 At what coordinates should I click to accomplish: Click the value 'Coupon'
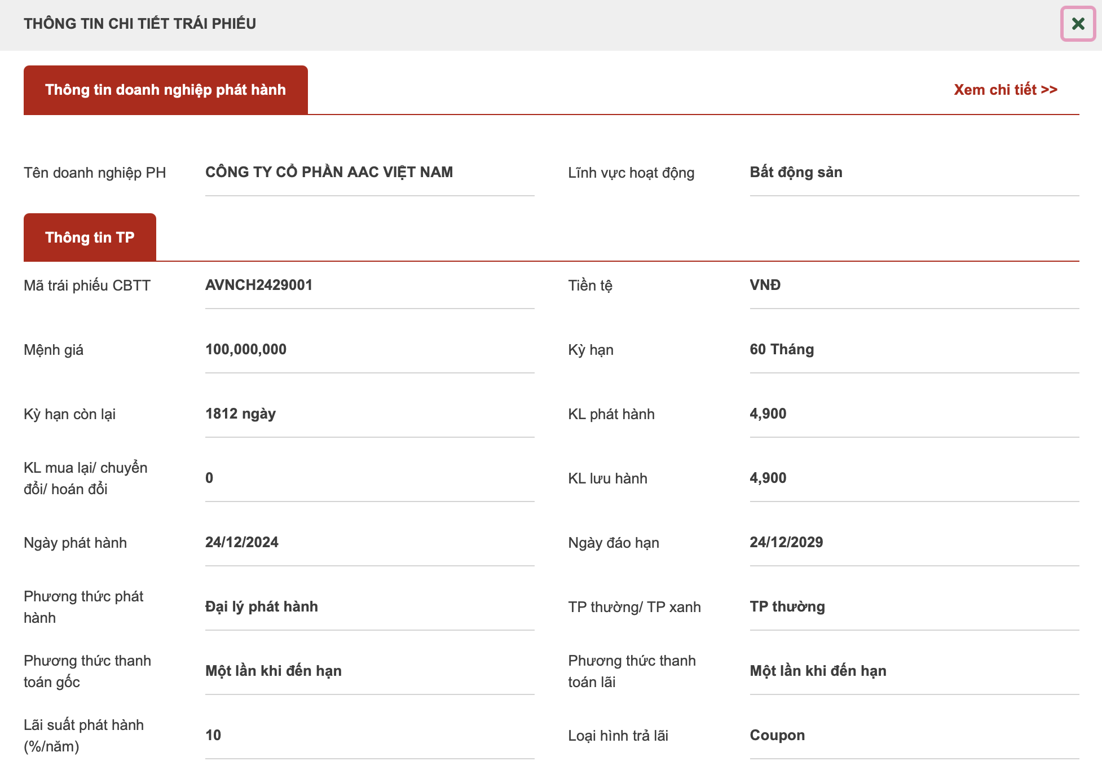777,735
